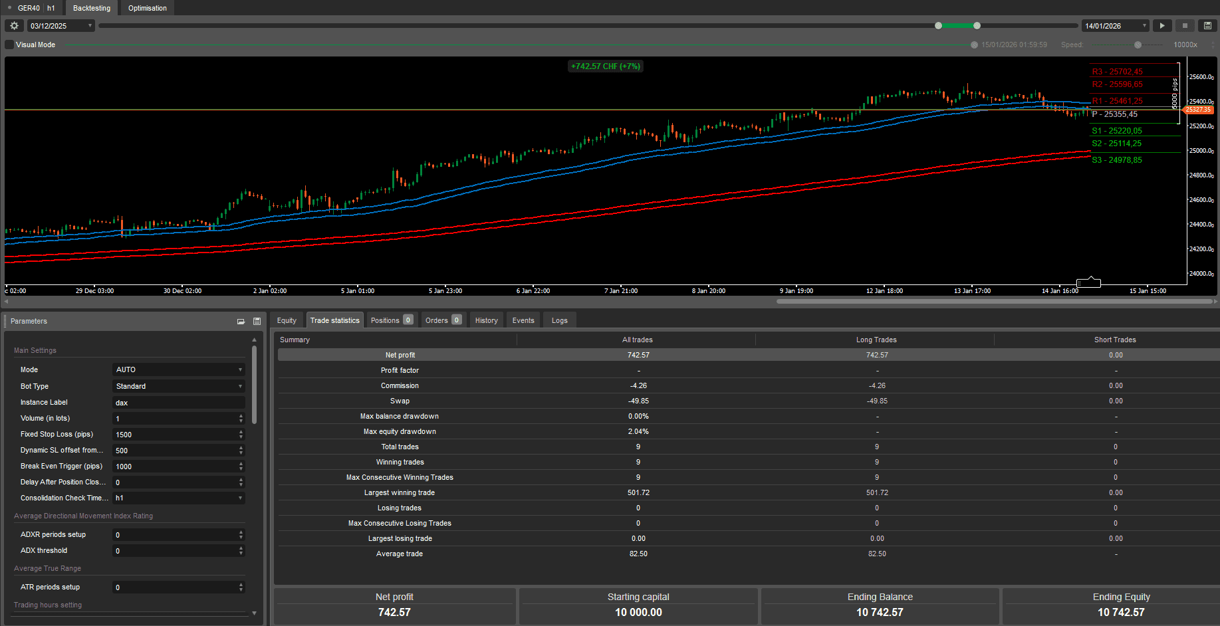This screenshot has height=626, width=1220.
Task: Open the Orders tab
Action: click(x=443, y=320)
